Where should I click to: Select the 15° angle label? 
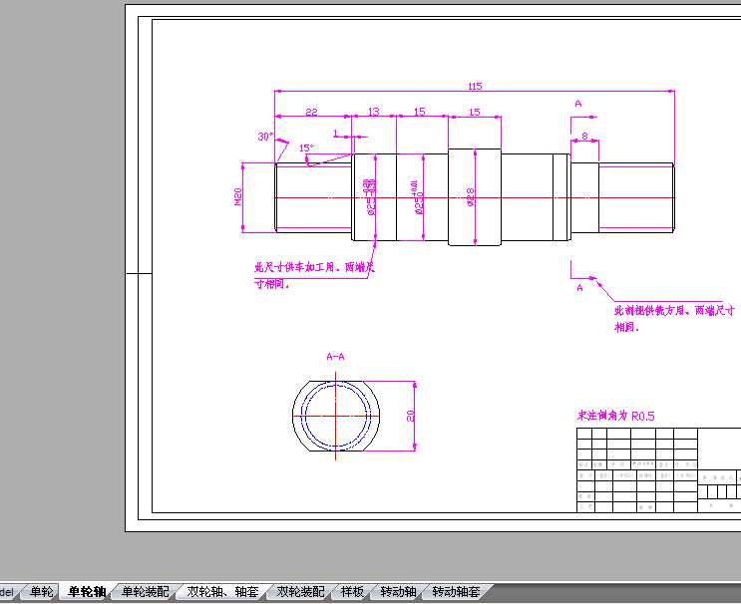pyautogui.click(x=306, y=148)
